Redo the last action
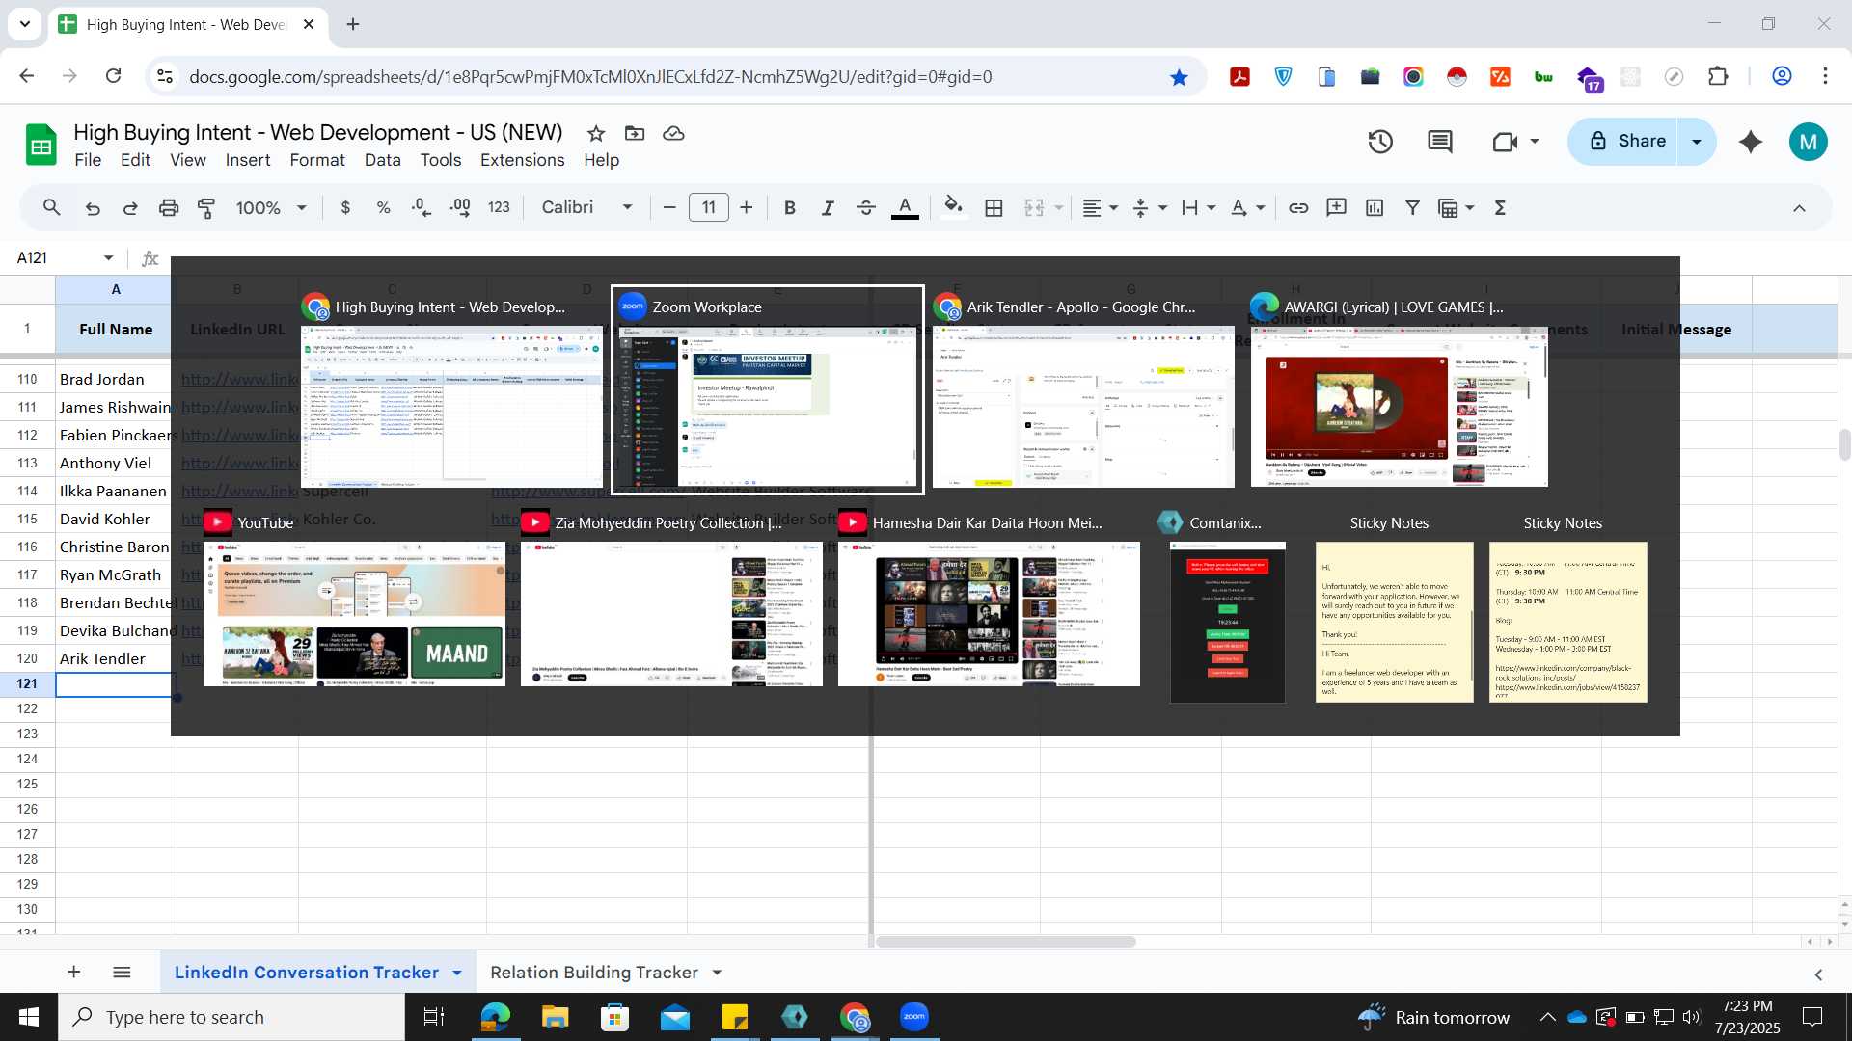The height and width of the screenshot is (1041, 1852). pos(130,207)
